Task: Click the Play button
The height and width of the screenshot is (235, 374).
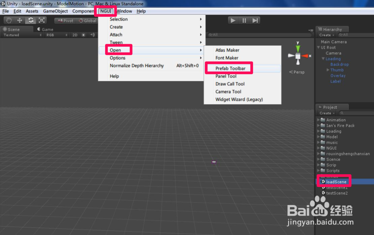Action: point(233,20)
